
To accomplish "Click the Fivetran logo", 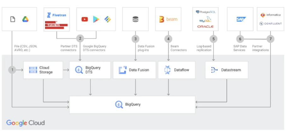I will tap(56, 15).
